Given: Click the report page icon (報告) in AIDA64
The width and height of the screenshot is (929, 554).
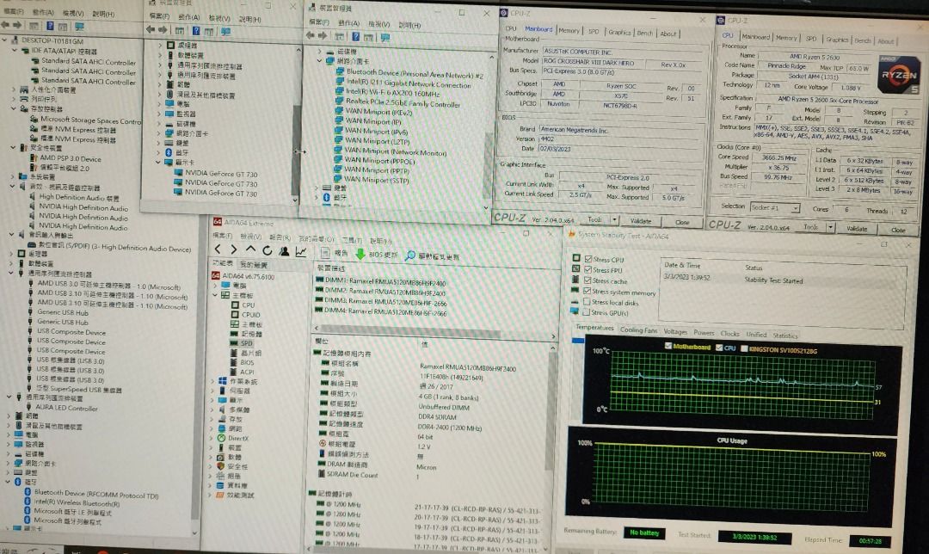Looking at the screenshot, I should point(324,253).
